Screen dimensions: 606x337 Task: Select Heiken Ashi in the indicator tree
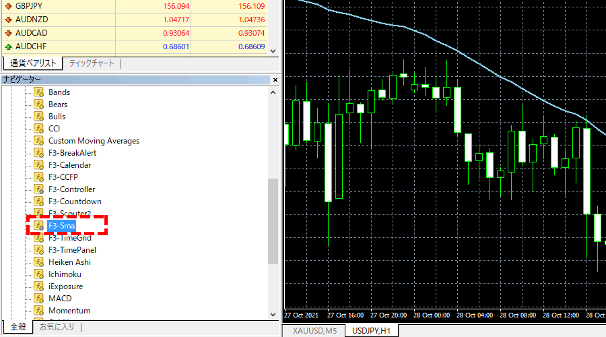point(69,262)
